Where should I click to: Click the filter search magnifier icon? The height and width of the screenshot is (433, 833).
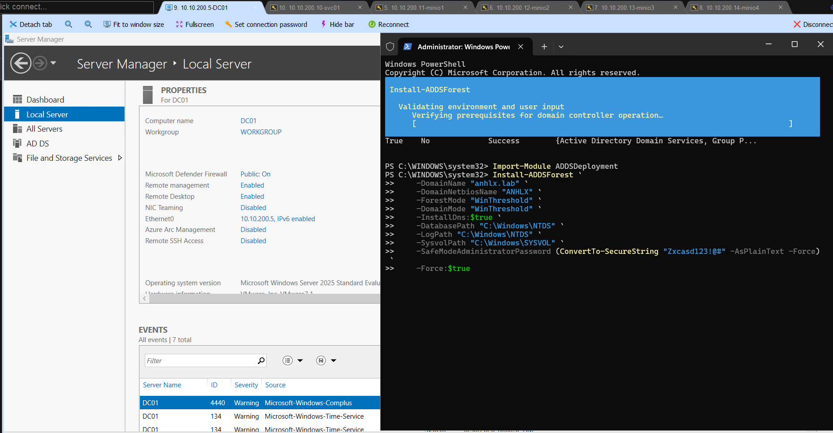pos(261,360)
